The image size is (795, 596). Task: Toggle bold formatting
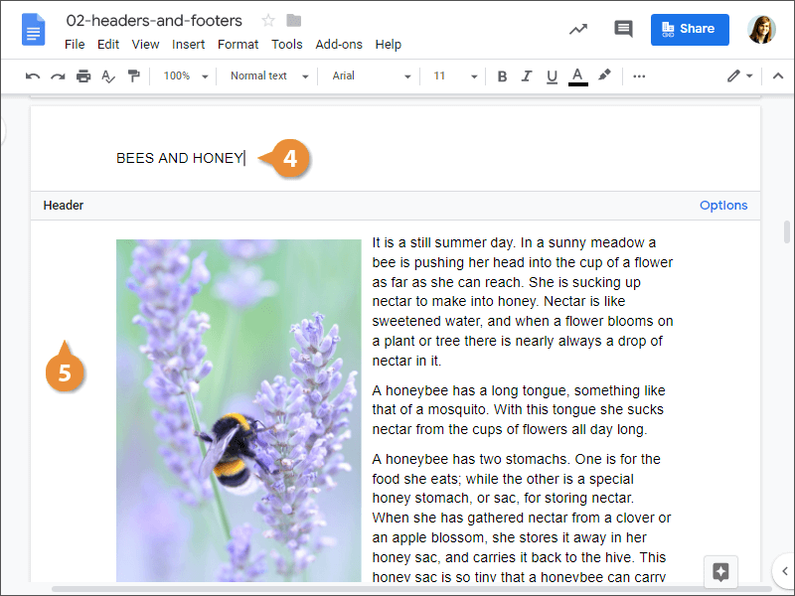502,76
